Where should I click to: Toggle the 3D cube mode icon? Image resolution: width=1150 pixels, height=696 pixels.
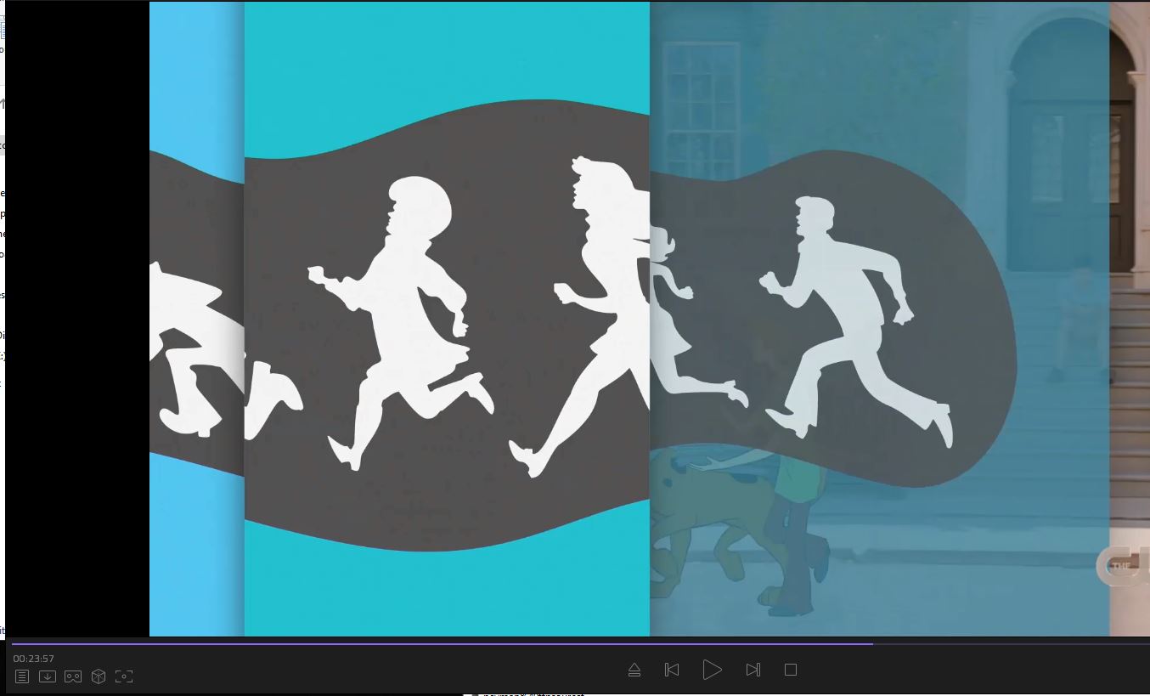point(99,676)
